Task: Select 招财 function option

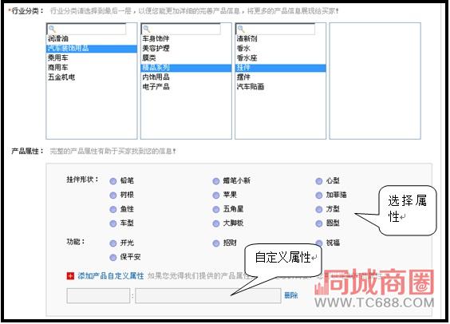Action: (216, 243)
